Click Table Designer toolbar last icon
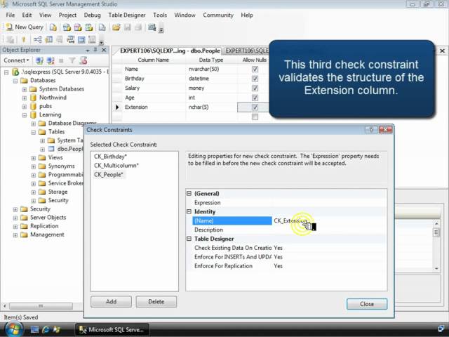Screen dimensions: 449x337 pos(92,39)
